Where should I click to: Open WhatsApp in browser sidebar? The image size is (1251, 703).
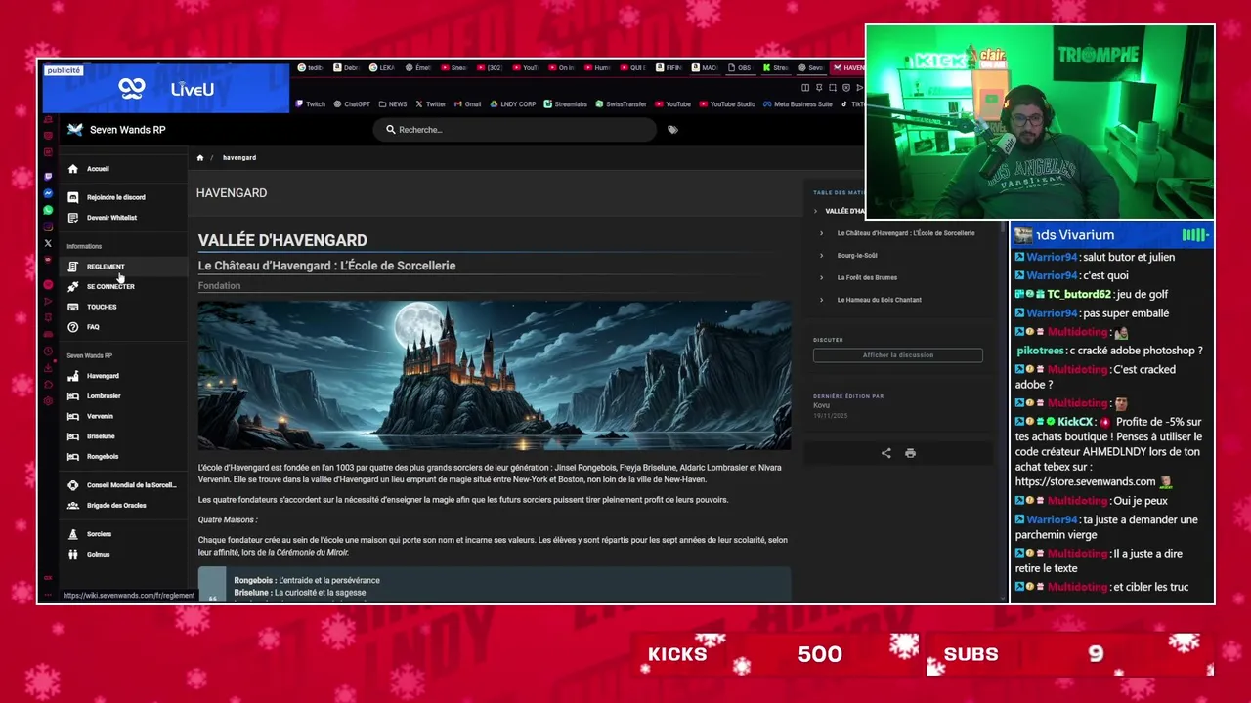point(48,210)
